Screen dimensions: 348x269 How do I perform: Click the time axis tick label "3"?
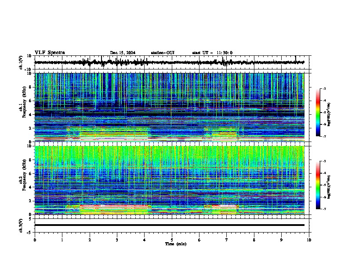[117, 240]
